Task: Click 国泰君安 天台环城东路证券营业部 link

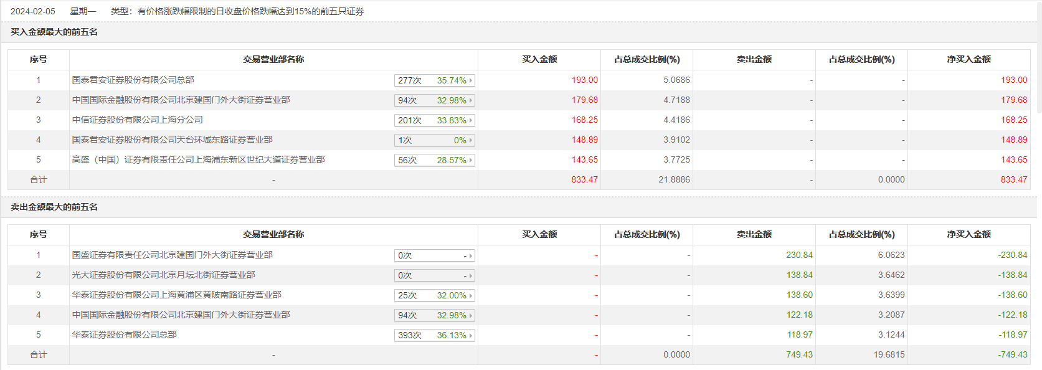Action: [172, 140]
